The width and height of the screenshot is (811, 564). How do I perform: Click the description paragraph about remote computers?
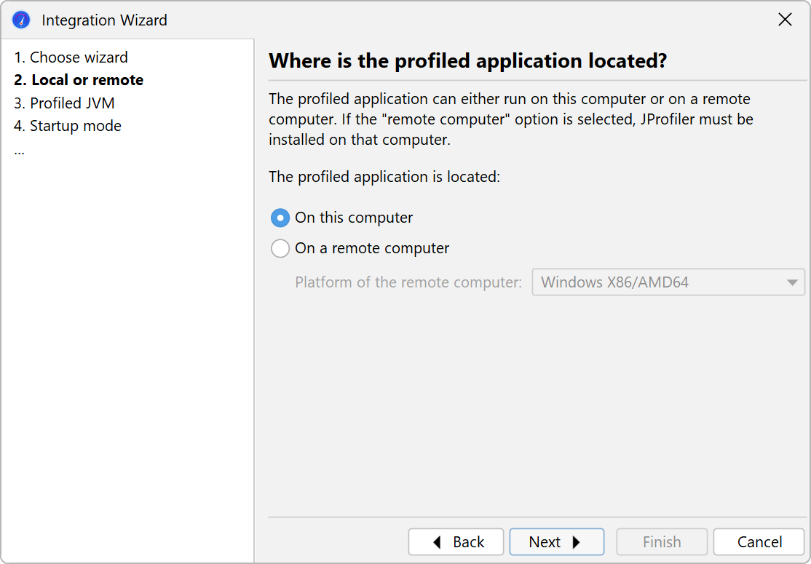(510, 119)
